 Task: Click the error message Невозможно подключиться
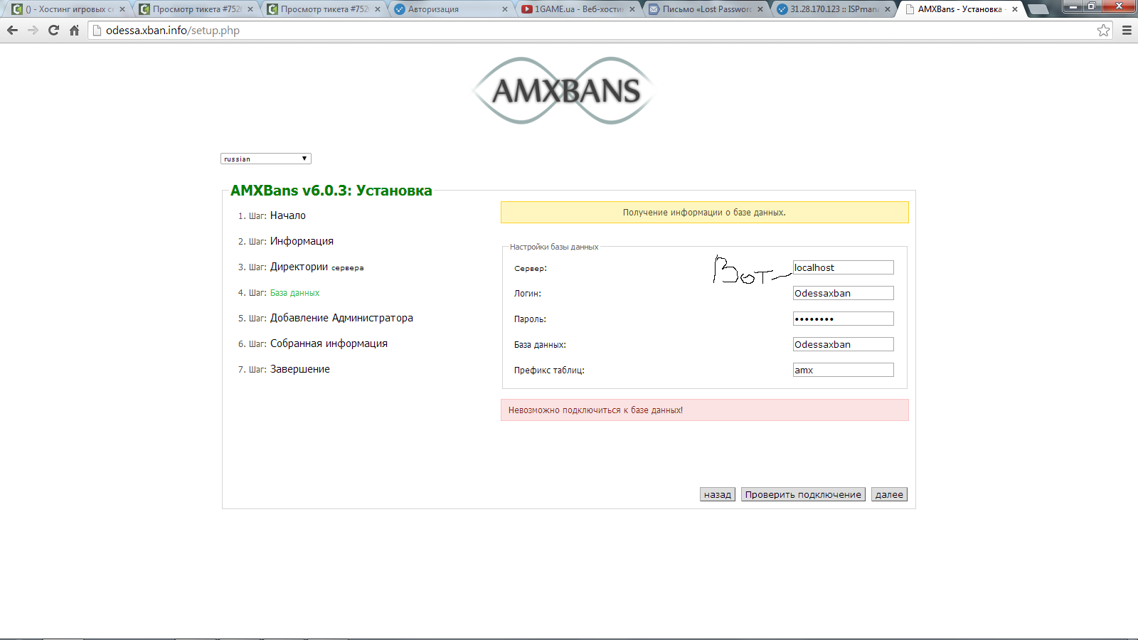point(705,410)
